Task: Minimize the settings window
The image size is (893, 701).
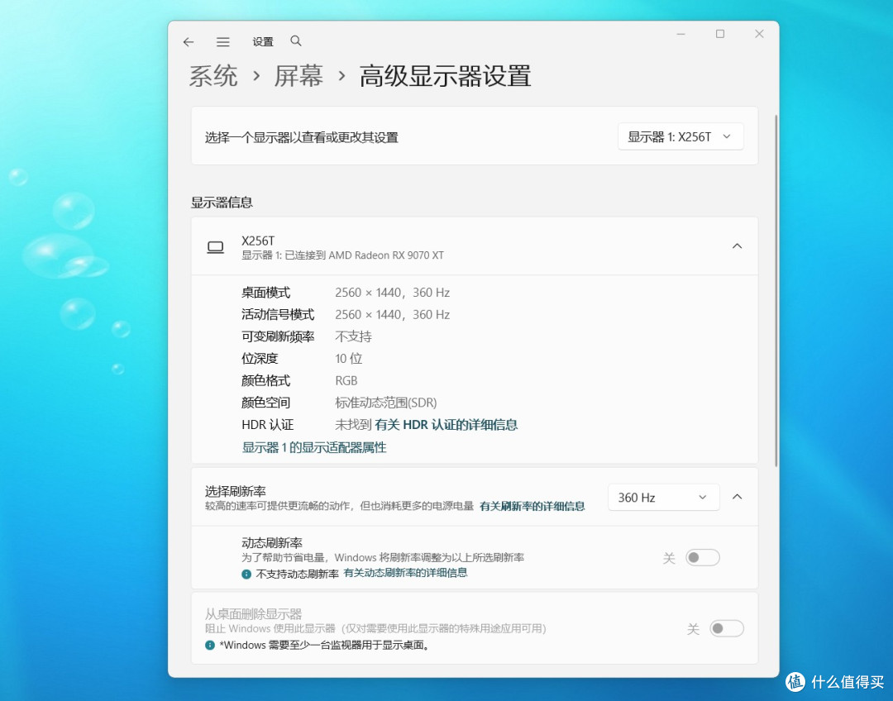Action: click(680, 34)
